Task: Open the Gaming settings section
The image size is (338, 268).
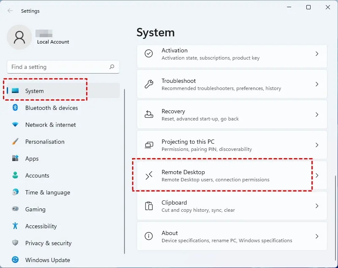Action: click(x=35, y=209)
